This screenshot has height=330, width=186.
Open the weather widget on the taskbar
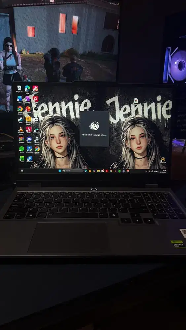(22, 171)
